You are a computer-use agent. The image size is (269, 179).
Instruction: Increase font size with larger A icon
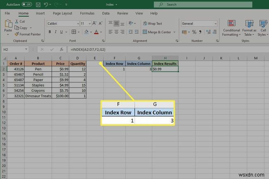tap(94, 23)
